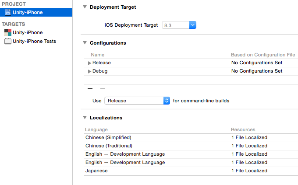The height and width of the screenshot is (185, 298).
Task: Click the Unity-iPhone project blueprint icon
Action: (8, 12)
